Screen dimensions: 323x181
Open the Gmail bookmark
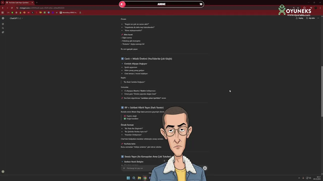(8, 13)
